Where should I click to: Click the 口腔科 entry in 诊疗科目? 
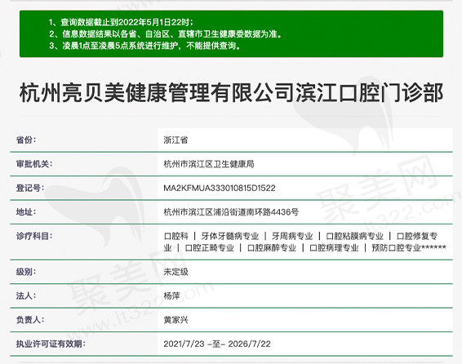click(x=175, y=236)
